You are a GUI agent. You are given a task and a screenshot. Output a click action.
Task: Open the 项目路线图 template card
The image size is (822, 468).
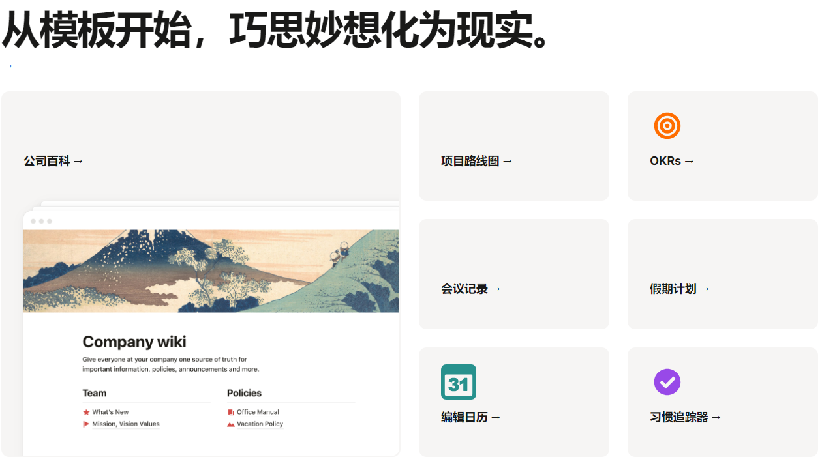point(514,146)
